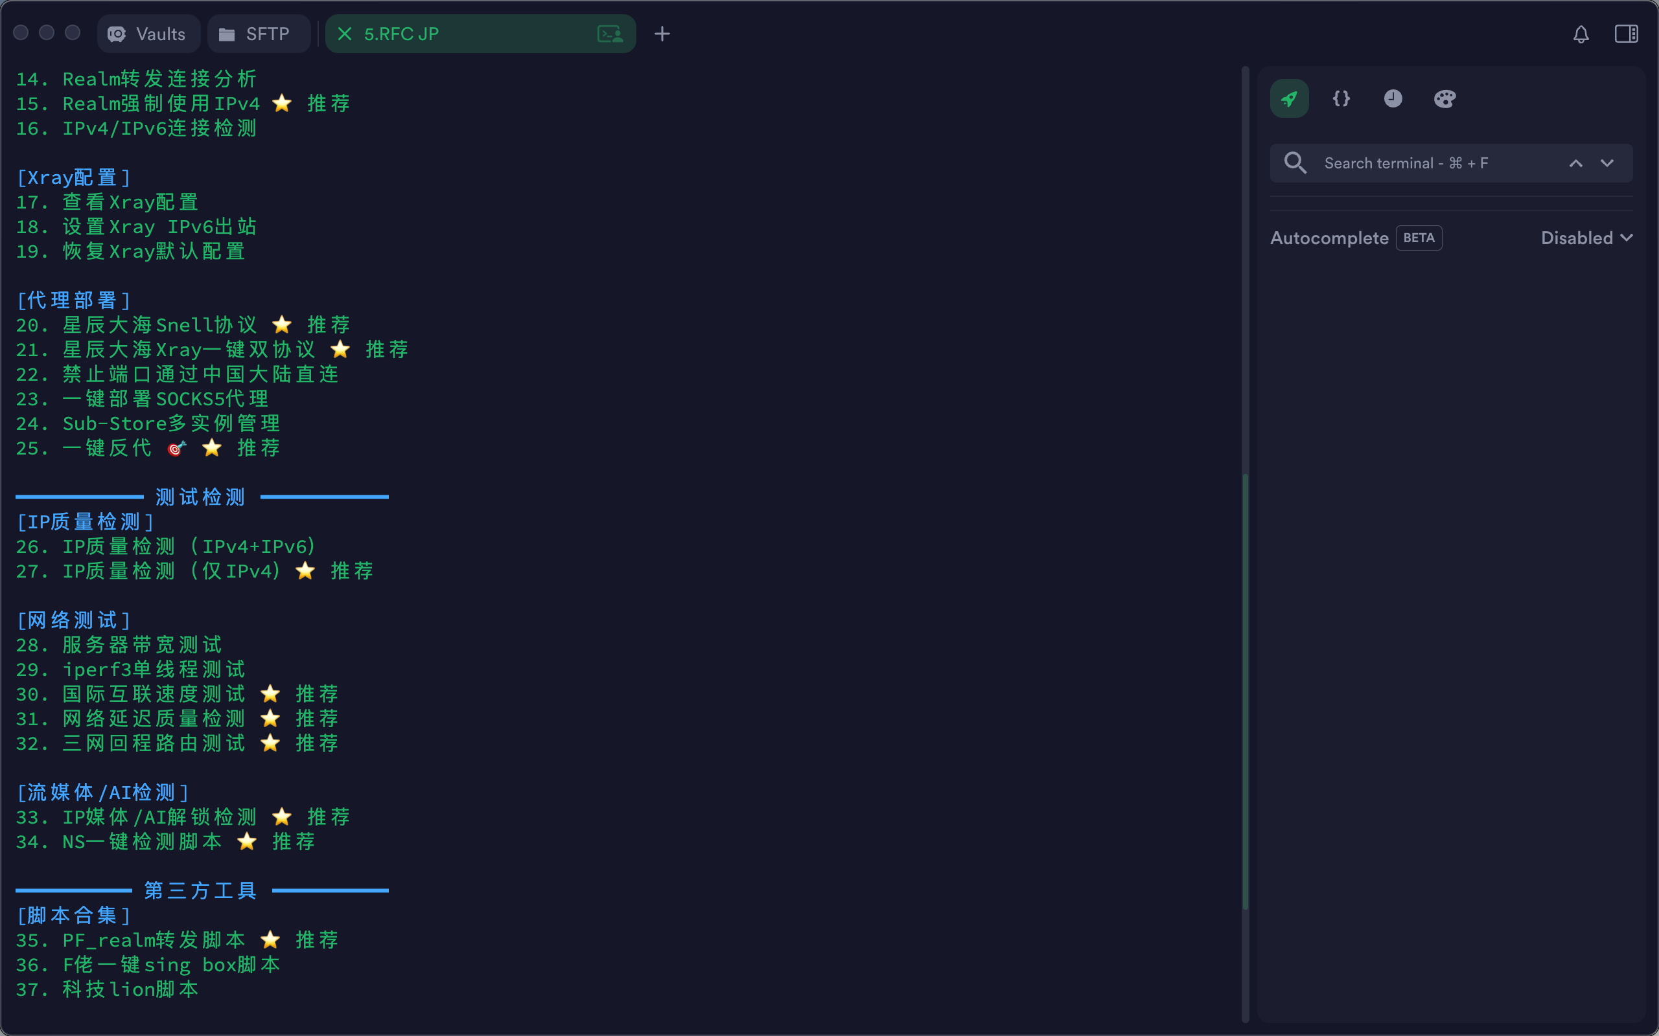The height and width of the screenshot is (1036, 1659).
Task: Add a new tab with plus
Action: coord(662,34)
